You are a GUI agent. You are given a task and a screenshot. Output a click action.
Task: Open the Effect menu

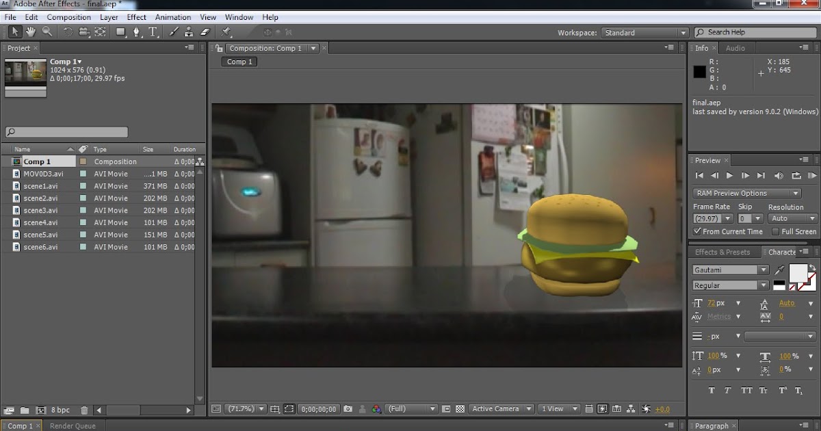[x=136, y=17]
